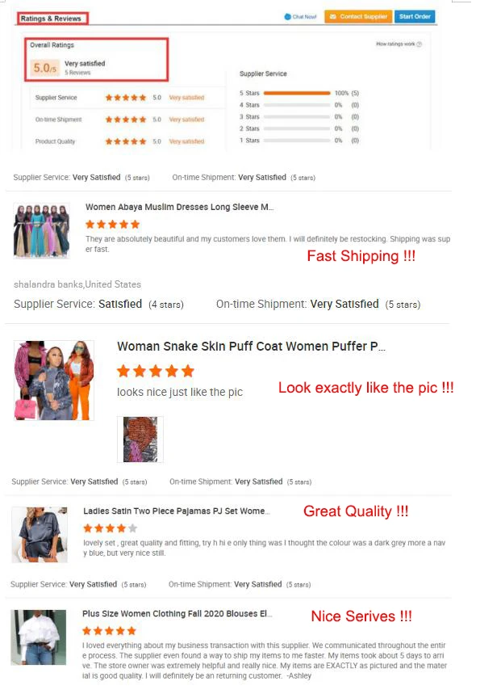Click the Contact Supplier button
The image size is (480, 694).
click(358, 16)
